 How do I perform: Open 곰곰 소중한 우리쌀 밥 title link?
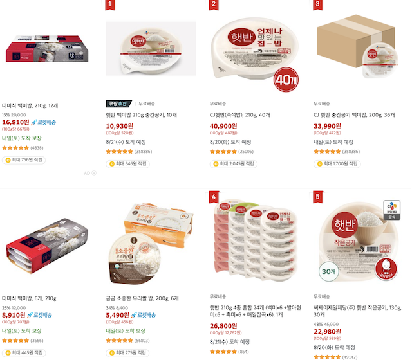[x=142, y=298]
